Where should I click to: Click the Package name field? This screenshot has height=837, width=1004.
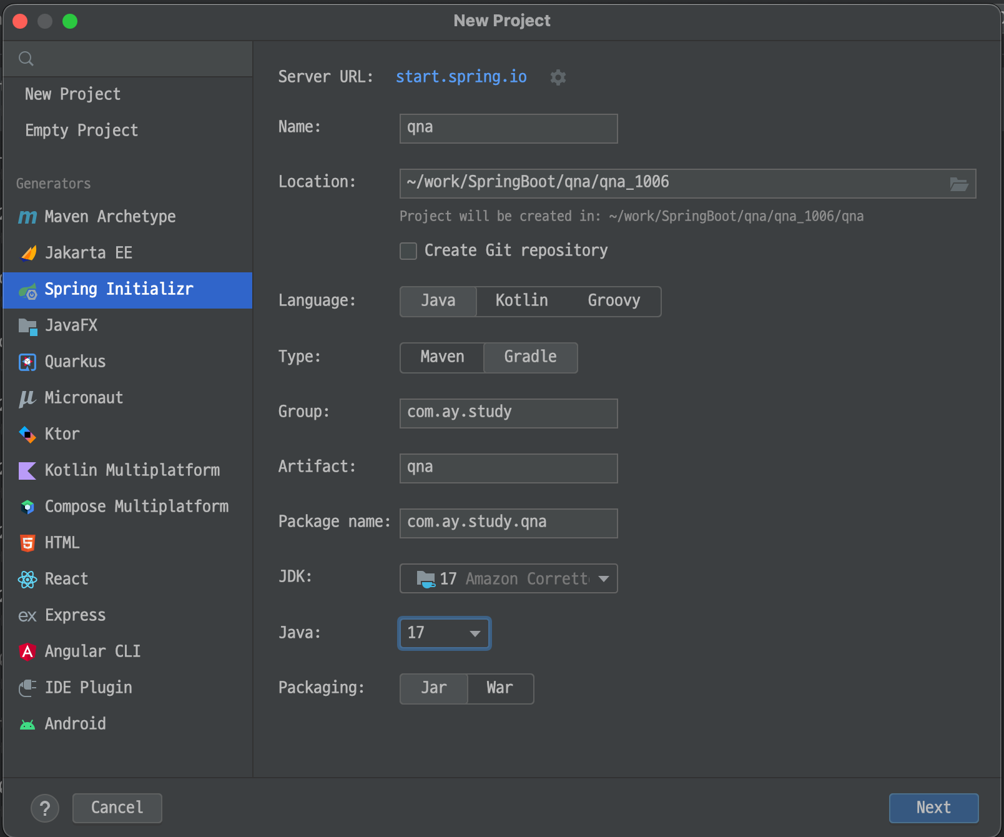click(509, 523)
